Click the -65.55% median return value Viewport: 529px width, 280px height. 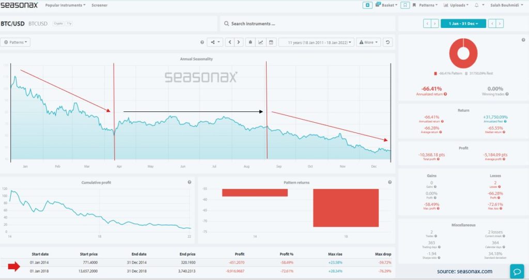[495, 128]
